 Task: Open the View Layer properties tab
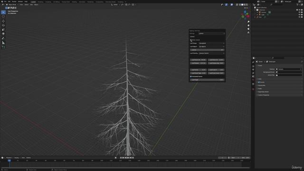tap(253, 73)
